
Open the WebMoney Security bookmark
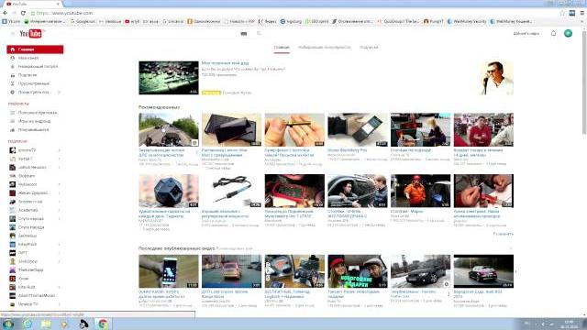pyautogui.click(x=467, y=22)
